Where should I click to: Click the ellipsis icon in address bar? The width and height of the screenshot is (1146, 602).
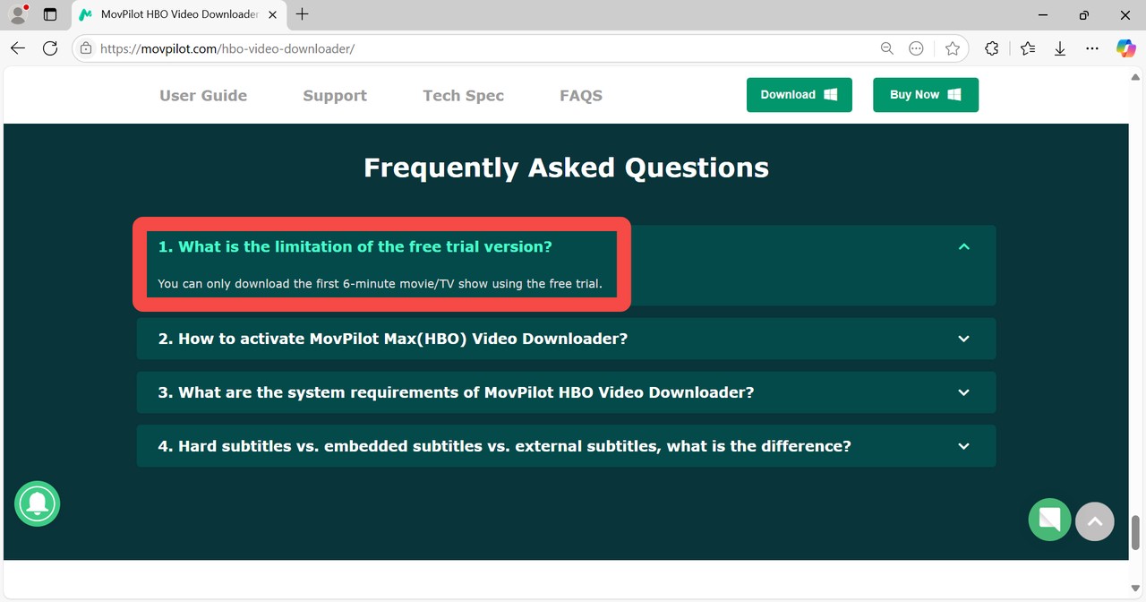916,48
